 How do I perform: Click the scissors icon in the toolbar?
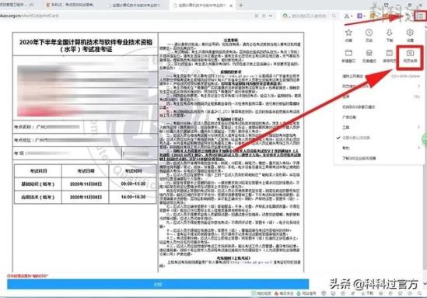click(x=347, y=16)
